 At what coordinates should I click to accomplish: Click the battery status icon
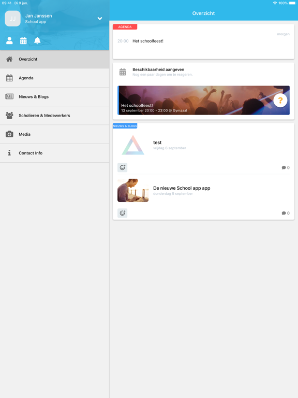292,3
